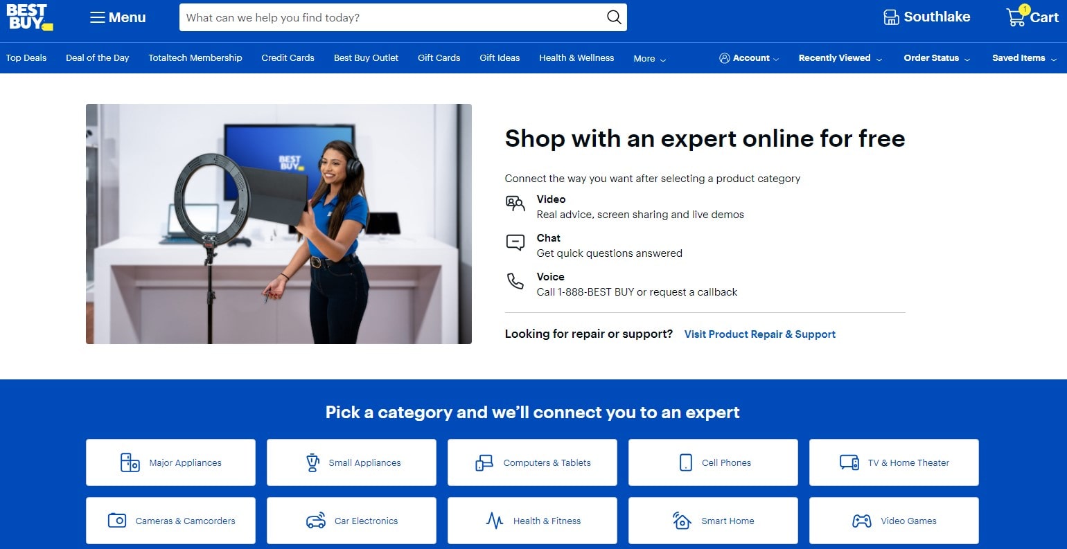Select Health & Fitness category
Image resolution: width=1067 pixels, height=549 pixels.
click(532, 521)
